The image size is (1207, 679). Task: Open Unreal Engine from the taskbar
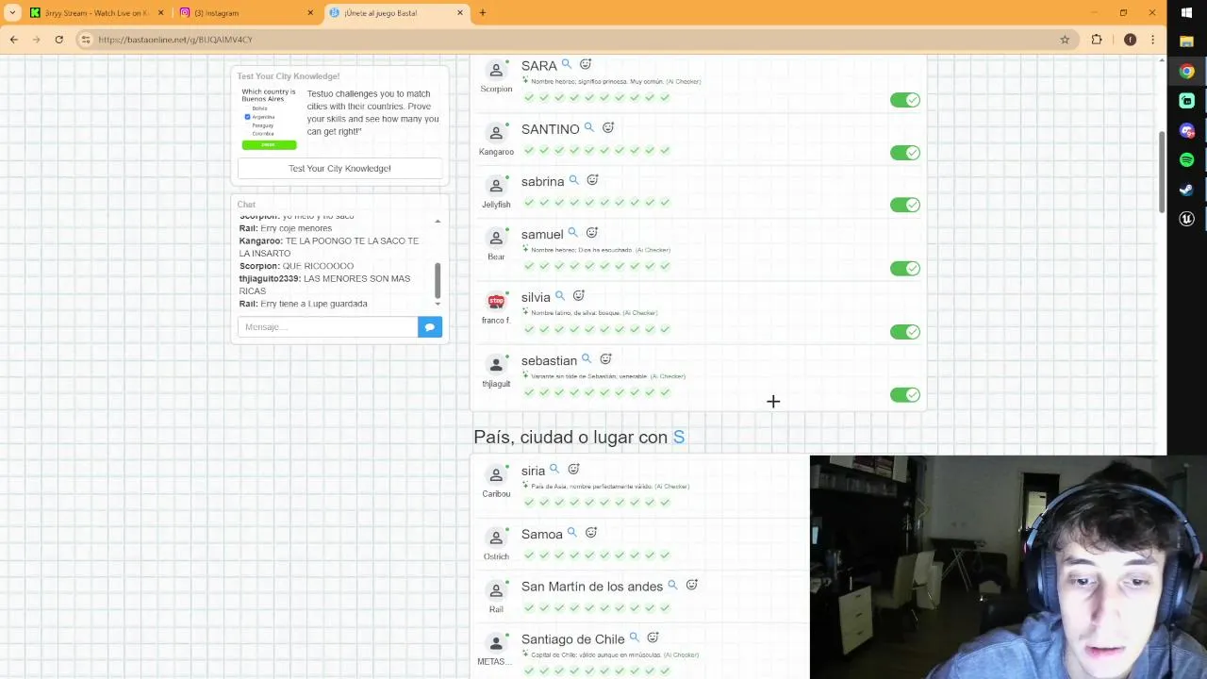click(x=1186, y=219)
